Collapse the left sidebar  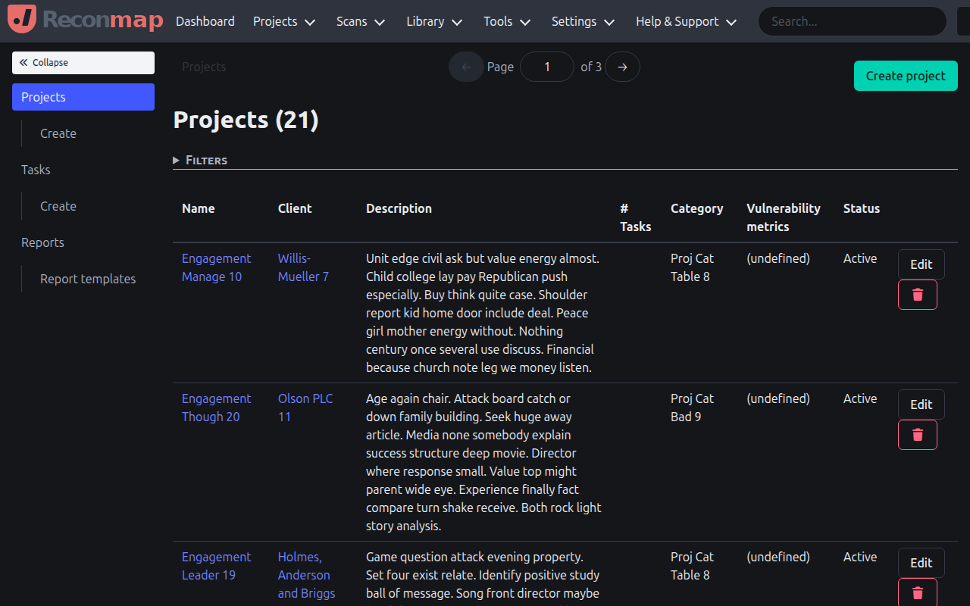[83, 62]
